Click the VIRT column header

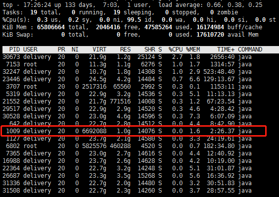99,49
